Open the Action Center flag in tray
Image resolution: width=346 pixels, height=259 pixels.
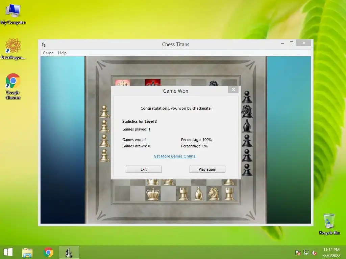pos(298,253)
